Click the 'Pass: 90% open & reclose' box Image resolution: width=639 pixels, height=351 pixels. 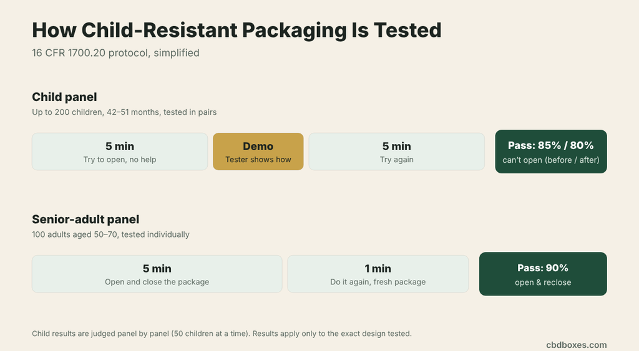pos(543,274)
